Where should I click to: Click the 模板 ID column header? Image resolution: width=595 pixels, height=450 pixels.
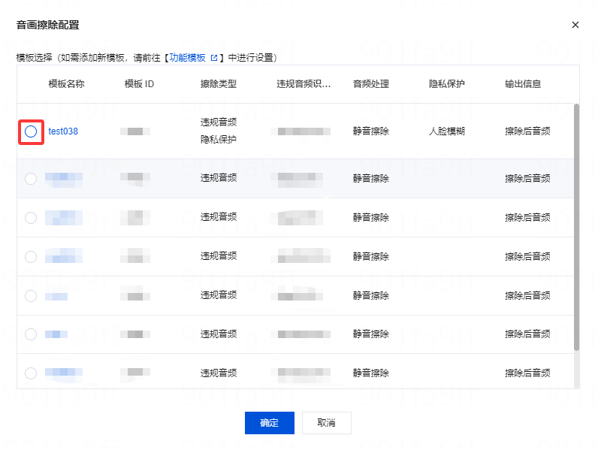click(x=139, y=84)
